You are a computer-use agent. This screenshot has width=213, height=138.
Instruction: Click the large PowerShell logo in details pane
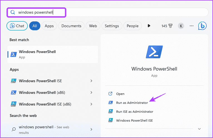pos(154,52)
